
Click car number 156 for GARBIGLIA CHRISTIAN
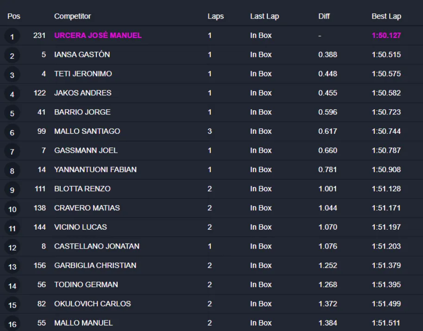(x=40, y=265)
